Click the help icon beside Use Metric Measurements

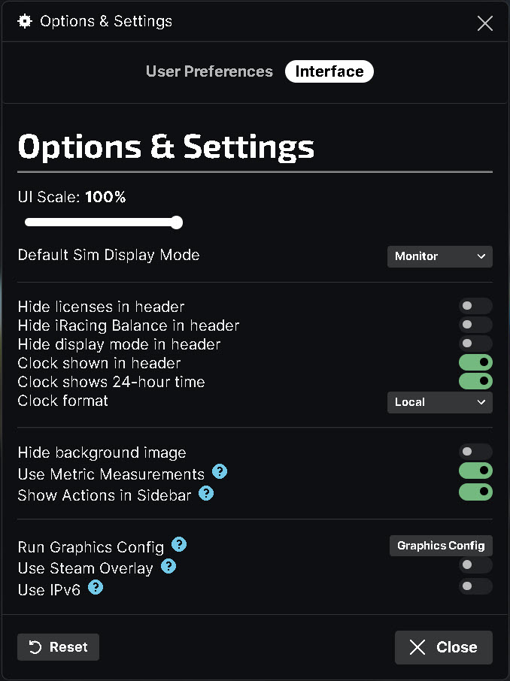click(220, 471)
